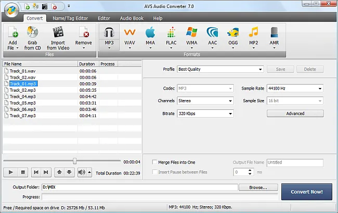The height and width of the screenshot is (213, 338).
Task: Click the Duration column header
Action: (x=88, y=64)
